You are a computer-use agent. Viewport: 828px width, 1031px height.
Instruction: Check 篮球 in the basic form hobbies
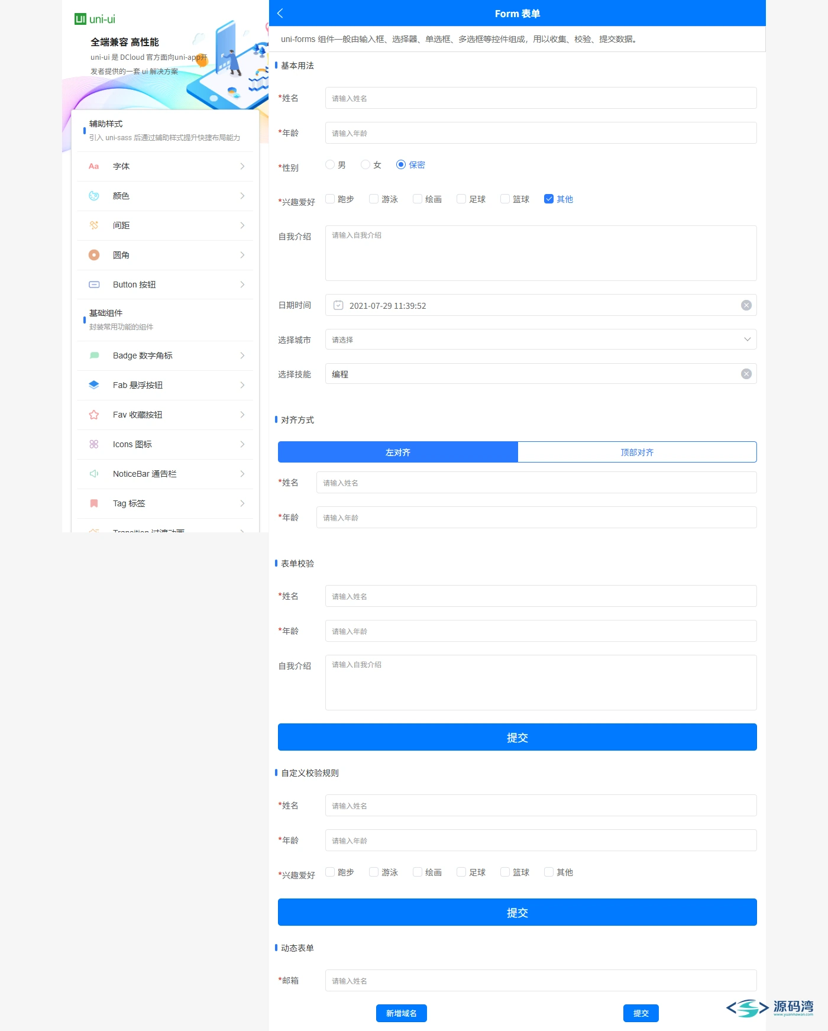pyautogui.click(x=505, y=199)
